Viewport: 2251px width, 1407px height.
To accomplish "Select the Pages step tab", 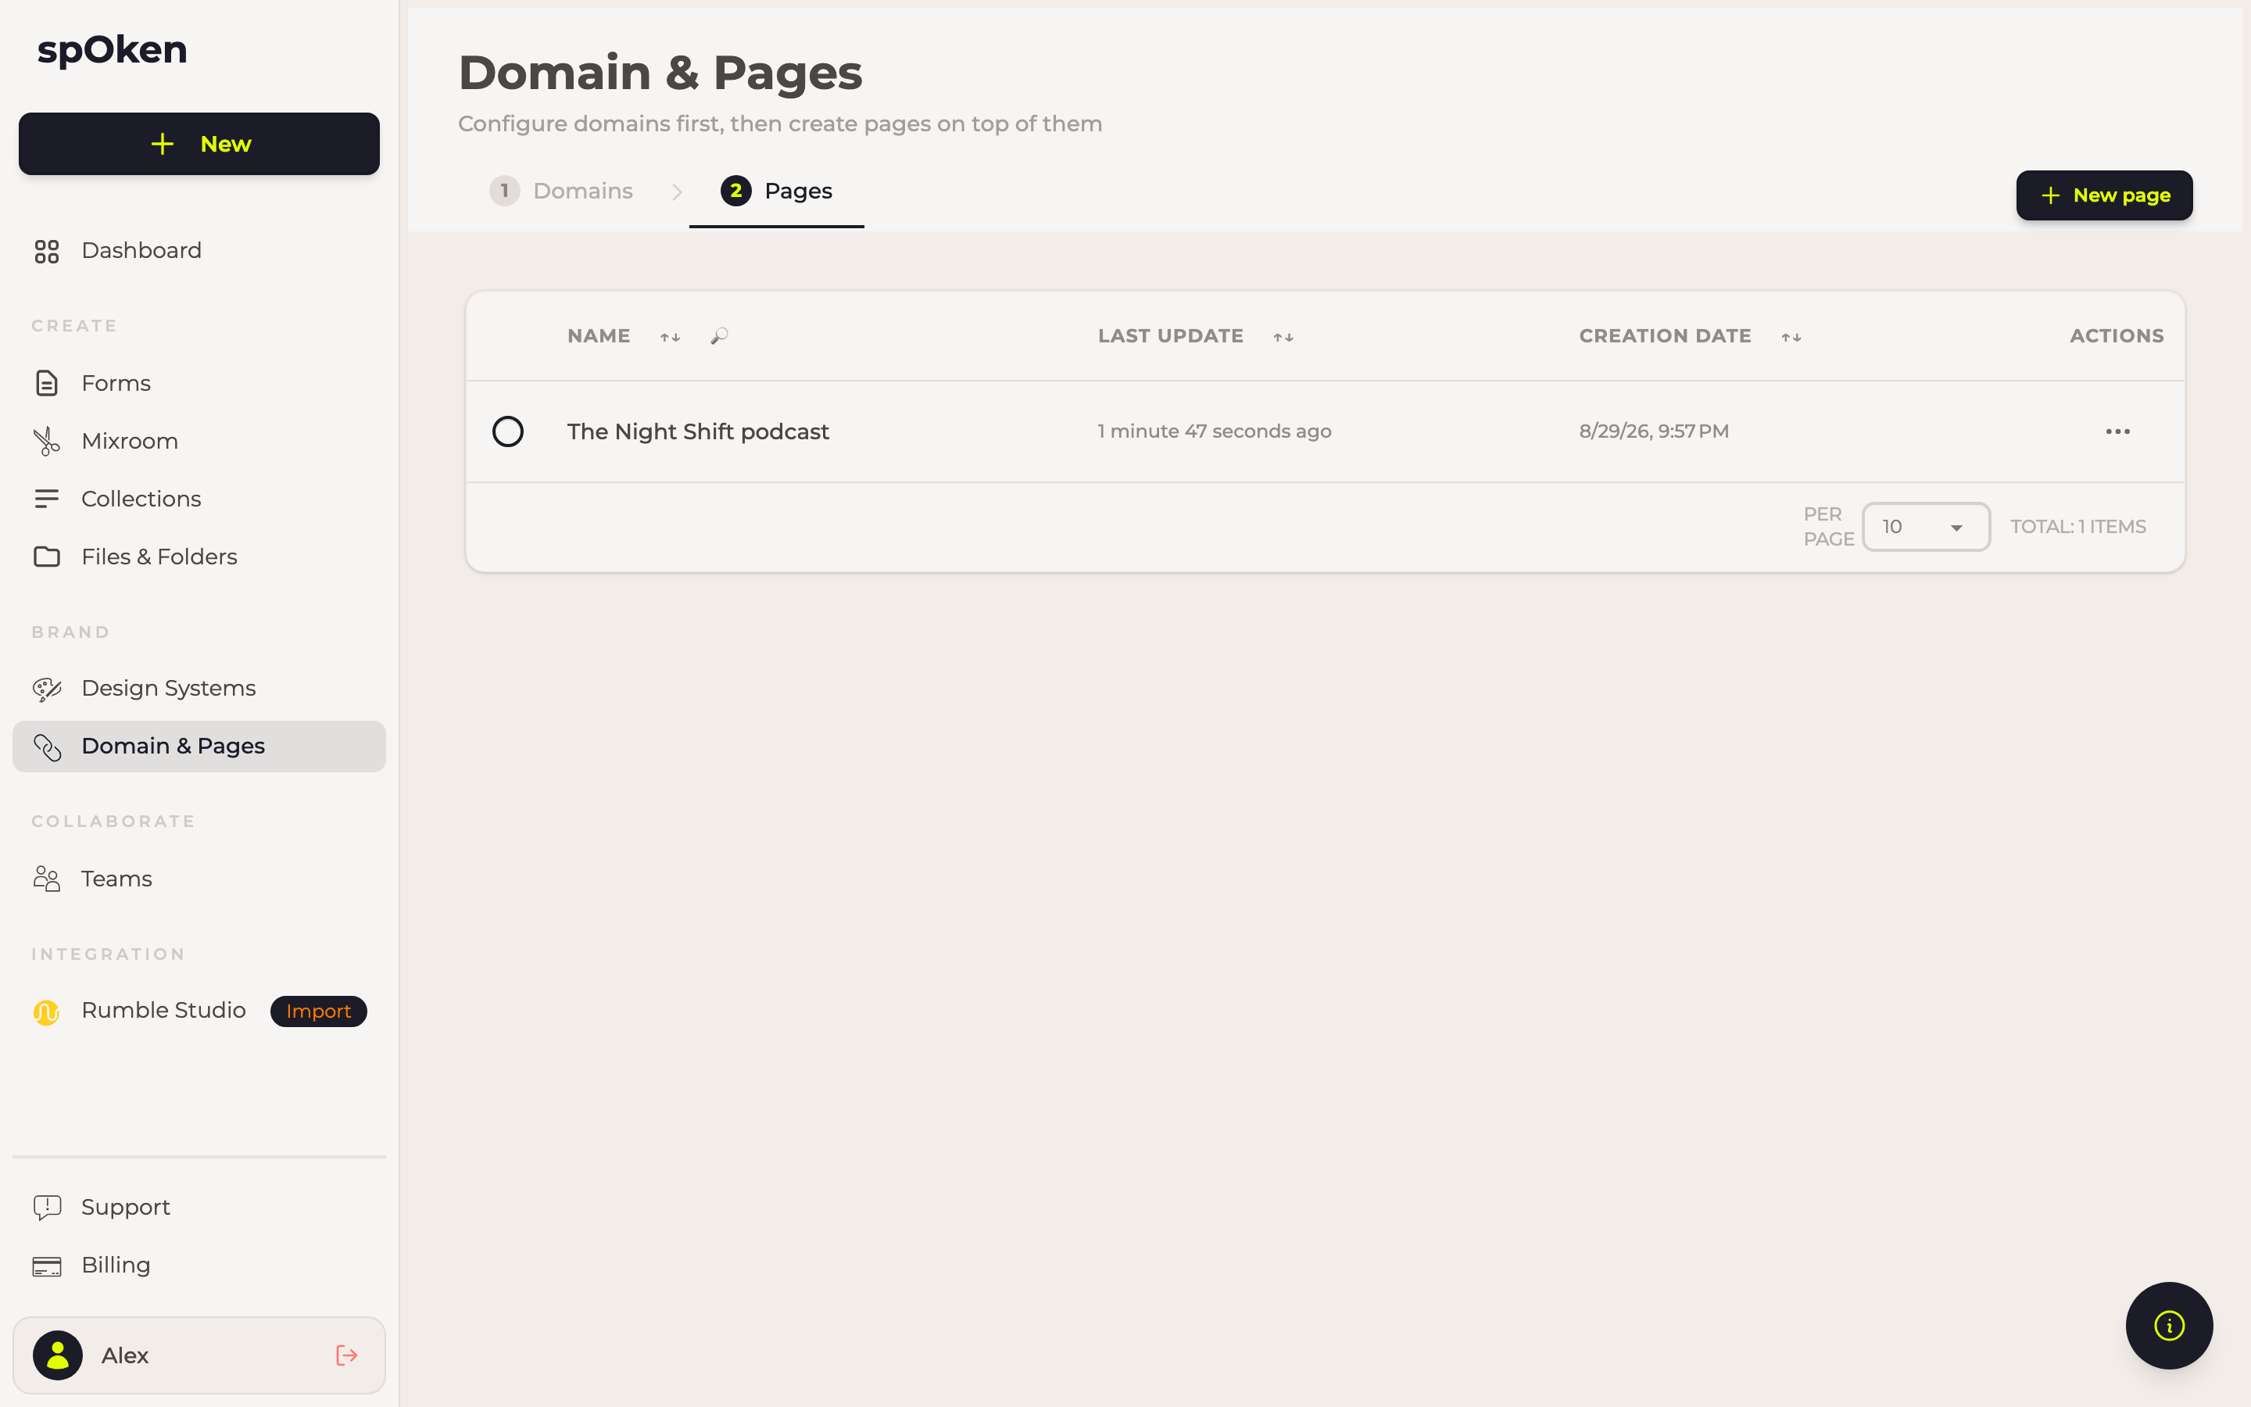I will click(777, 191).
